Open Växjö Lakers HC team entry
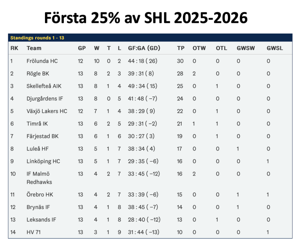Image resolution: width=302 pixels, height=246 pixels. tap(47, 111)
